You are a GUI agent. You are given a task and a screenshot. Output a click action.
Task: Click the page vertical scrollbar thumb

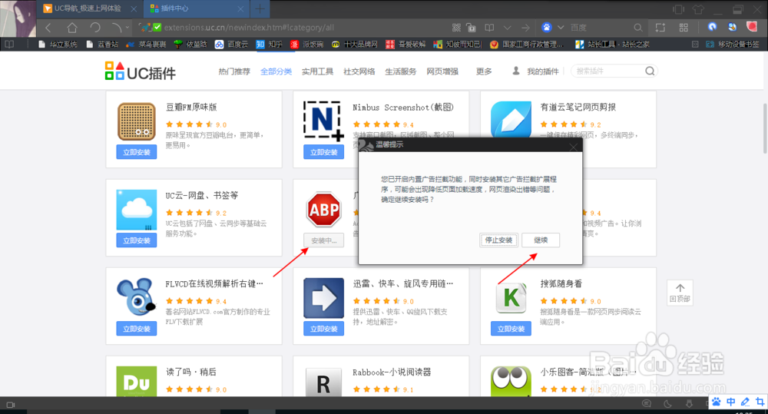pyautogui.click(x=765, y=128)
